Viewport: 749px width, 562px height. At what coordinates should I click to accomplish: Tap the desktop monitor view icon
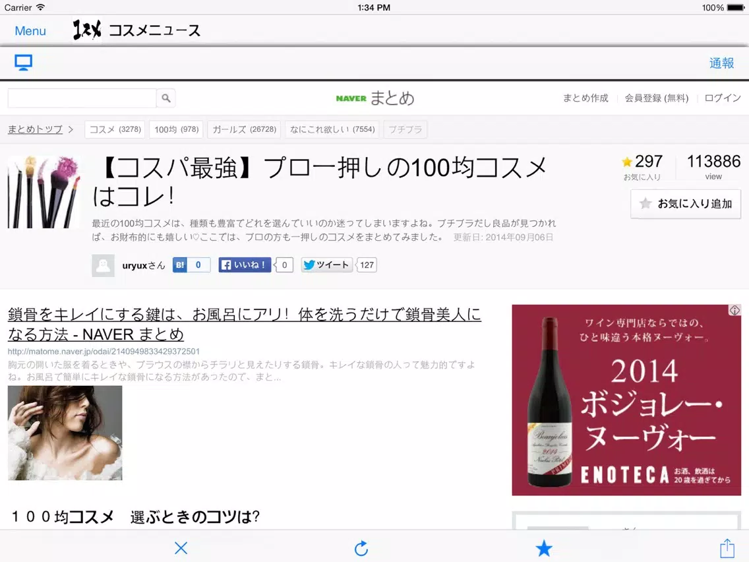pyautogui.click(x=23, y=63)
